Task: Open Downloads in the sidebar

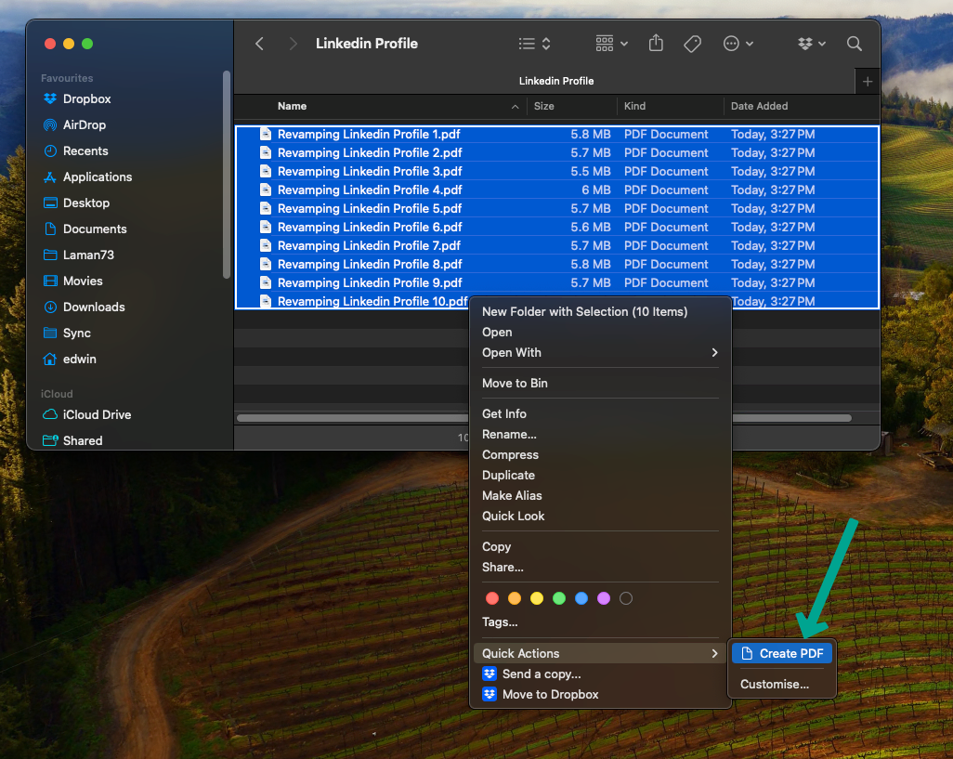Action: [x=94, y=308]
